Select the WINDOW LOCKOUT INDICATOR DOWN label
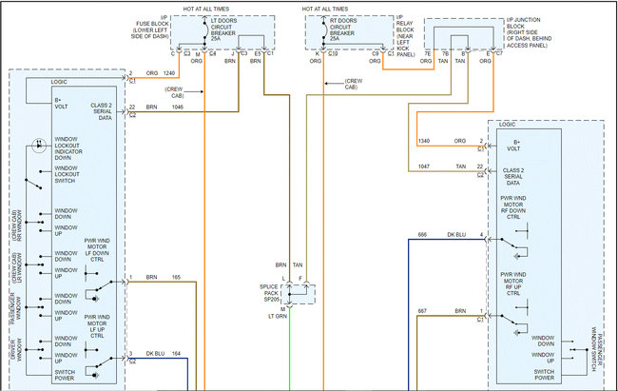Viewport: 618px width, 391px height. [x=68, y=148]
